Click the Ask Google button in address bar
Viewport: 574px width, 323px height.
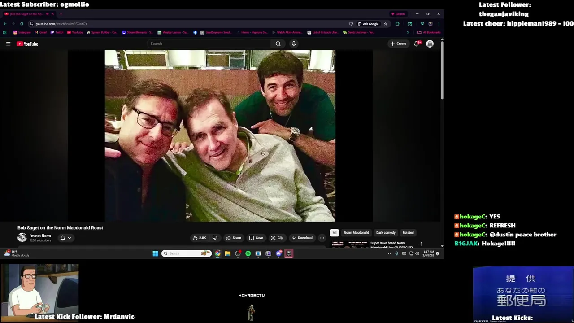tap(368, 24)
